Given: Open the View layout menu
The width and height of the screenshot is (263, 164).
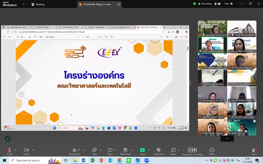Looking at the screenshot, I should 228,3.
